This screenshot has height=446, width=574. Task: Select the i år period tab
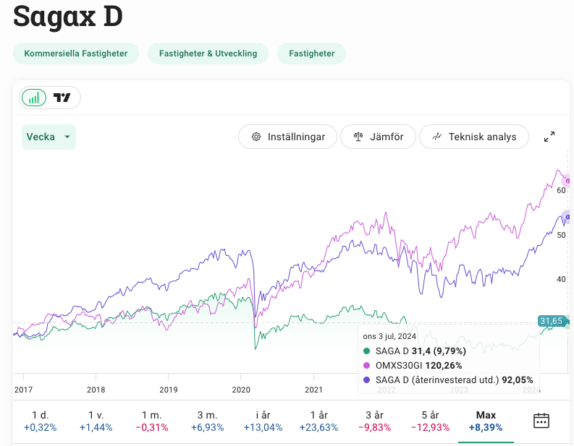263,421
